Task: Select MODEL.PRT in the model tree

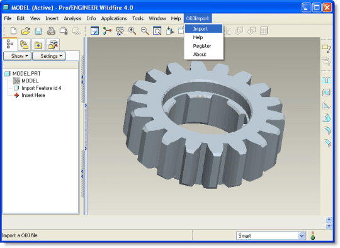Action: click(x=23, y=74)
